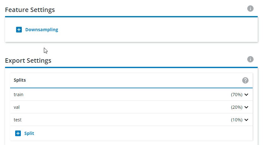The height and width of the screenshot is (145, 264).
Task: Select the train split row label
Action: [x=19, y=95]
